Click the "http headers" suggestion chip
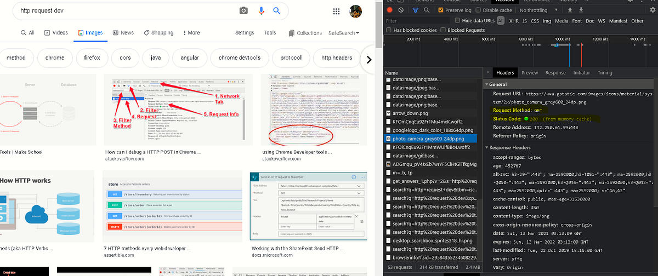 click(337, 58)
